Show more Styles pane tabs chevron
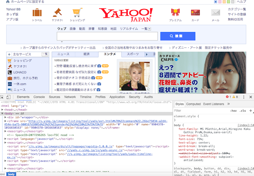 pos(228,104)
